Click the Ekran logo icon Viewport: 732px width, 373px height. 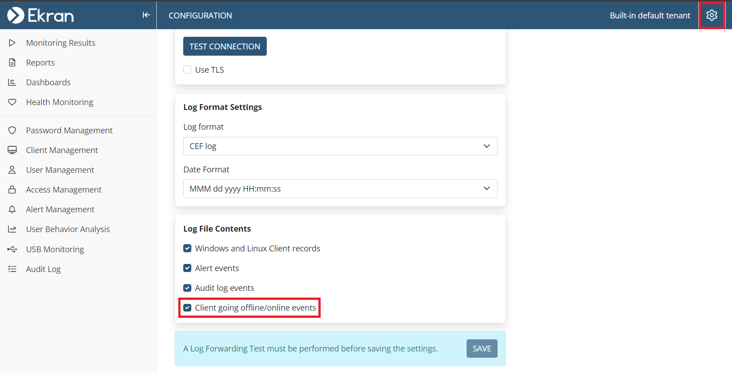(16, 15)
